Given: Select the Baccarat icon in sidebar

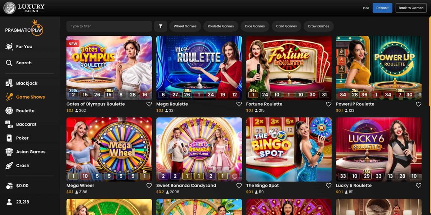Looking at the screenshot, I should pyautogui.click(x=9, y=124).
